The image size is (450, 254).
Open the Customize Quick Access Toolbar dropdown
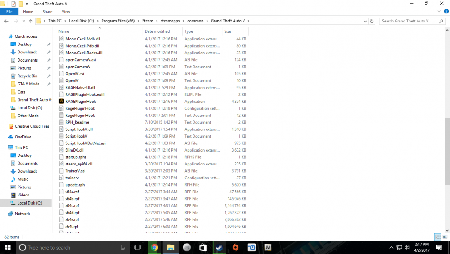27,4
